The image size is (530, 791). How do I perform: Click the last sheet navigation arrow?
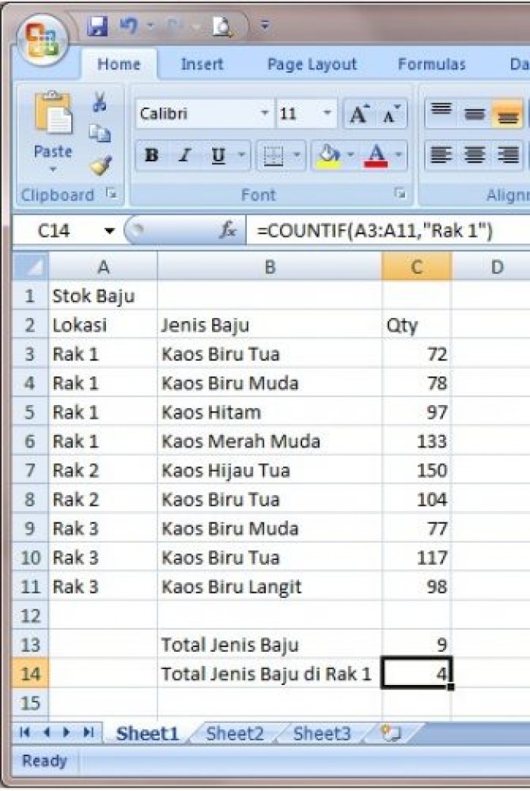(89, 732)
